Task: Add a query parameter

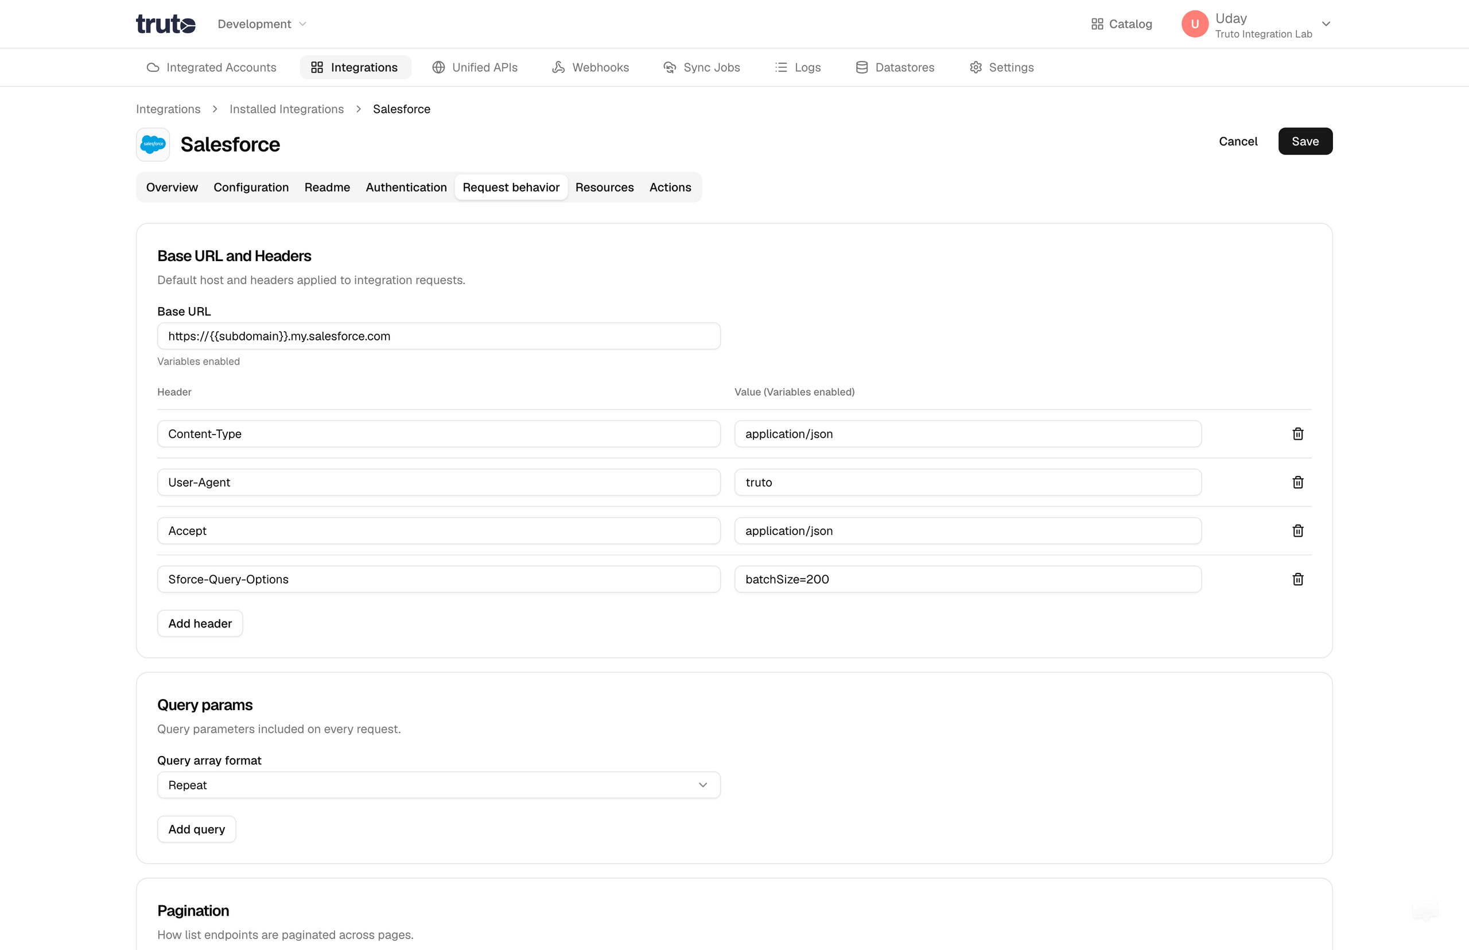Action: tap(197, 829)
